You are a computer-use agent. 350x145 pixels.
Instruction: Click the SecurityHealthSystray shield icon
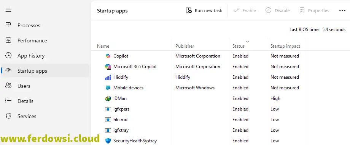click(x=108, y=141)
